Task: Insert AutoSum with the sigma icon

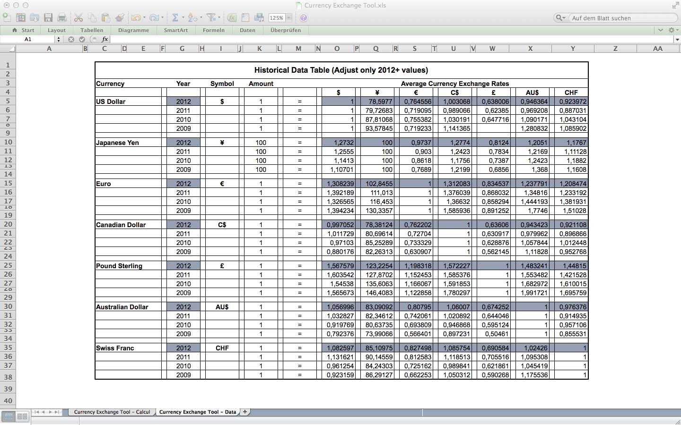Action: point(175,17)
